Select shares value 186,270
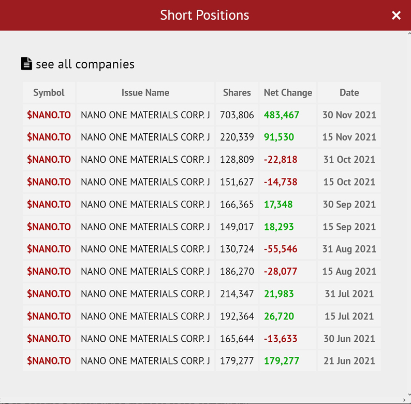411x404 pixels. click(237, 271)
